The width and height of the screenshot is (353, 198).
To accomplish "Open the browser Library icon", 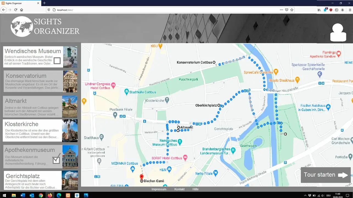I will click(x=319, y=10).
